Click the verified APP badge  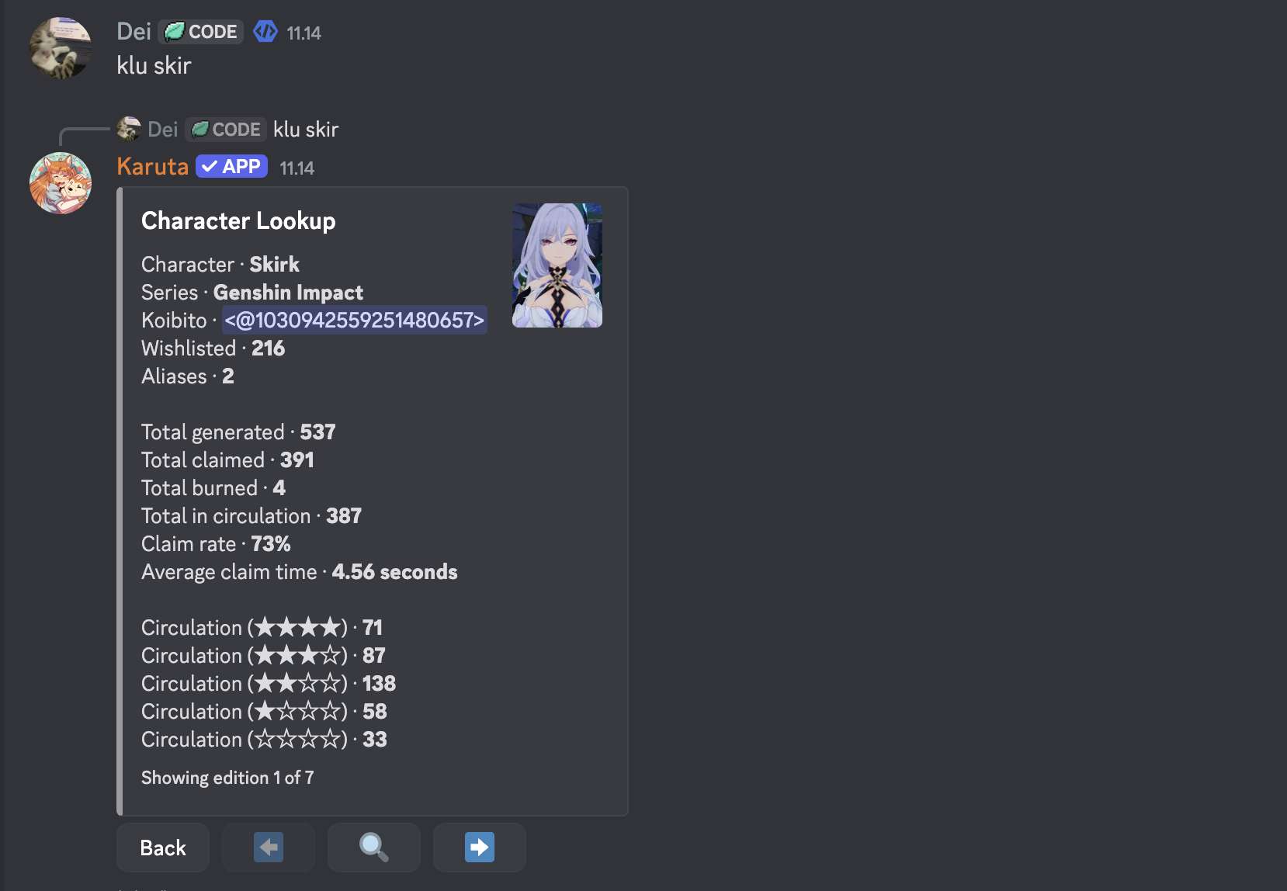pyautogui.click(x=231, y=167)
